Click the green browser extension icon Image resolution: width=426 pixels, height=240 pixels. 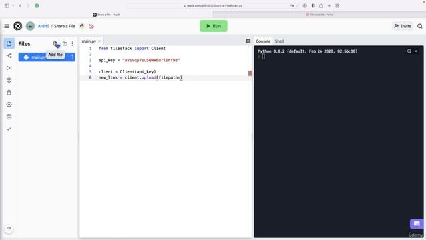tap(37, 5)
